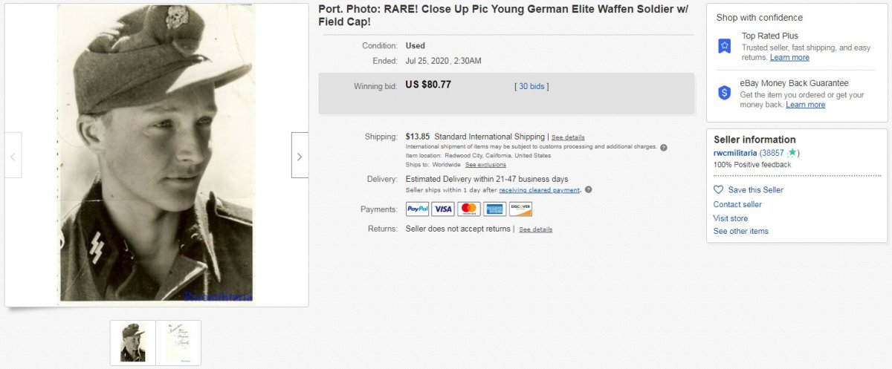Click Visit store link
892x369 pixels.
[x=731, y=218]
